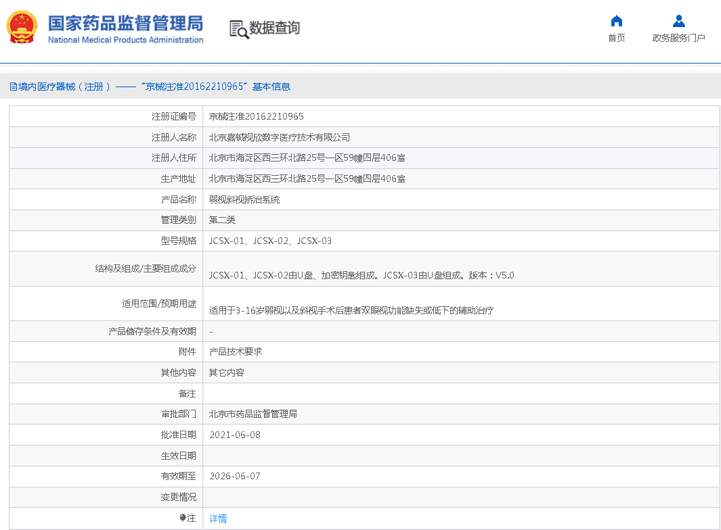Click 其它内容 in the 其他内容 row
Image resolution: width=721 pixels, height=530 pixels.
click(x=226, y=372)
